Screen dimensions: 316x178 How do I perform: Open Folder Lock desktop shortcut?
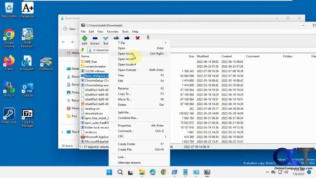[x=9, y=116]
